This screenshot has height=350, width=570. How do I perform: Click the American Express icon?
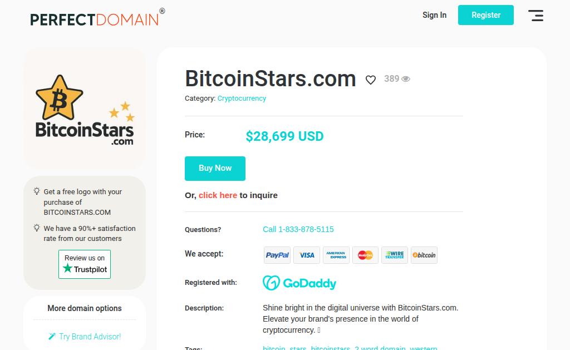[x=336, y=255]
